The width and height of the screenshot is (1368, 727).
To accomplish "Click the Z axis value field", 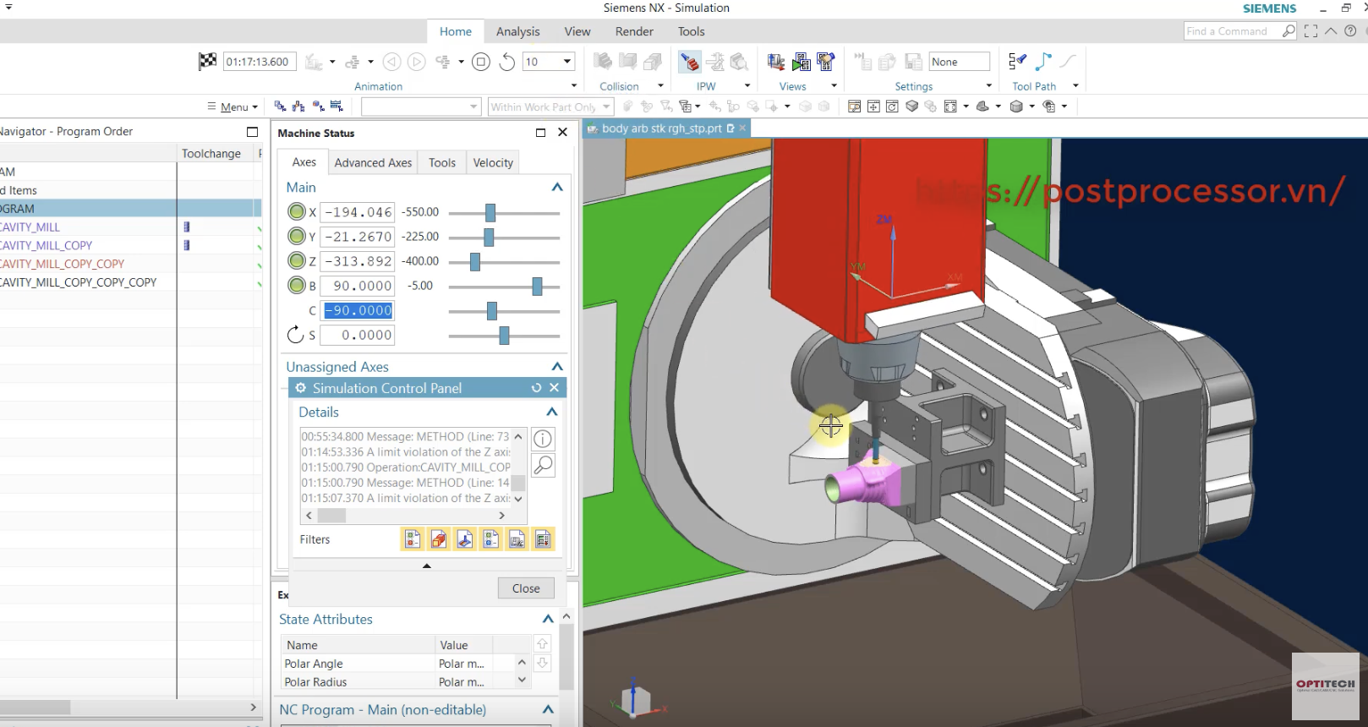I will pyautogui.click(x=359, y=261).
